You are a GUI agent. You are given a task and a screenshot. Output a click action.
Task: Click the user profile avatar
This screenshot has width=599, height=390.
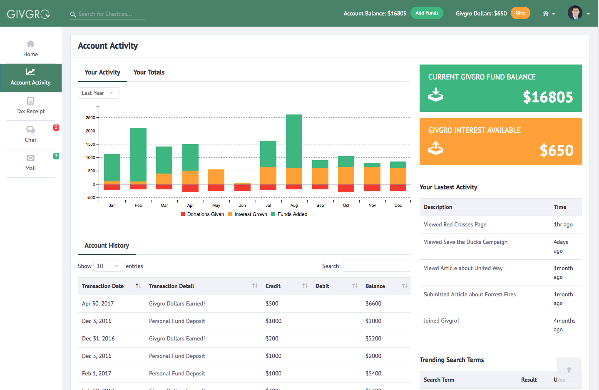[575, 13]
